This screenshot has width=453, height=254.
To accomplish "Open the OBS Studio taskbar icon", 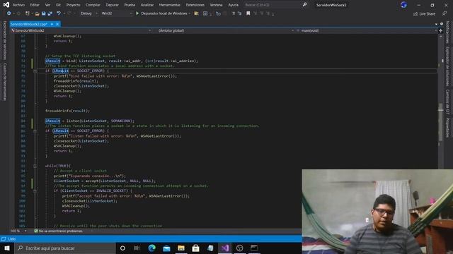I will pyautogui.click(x=239, y=248).
